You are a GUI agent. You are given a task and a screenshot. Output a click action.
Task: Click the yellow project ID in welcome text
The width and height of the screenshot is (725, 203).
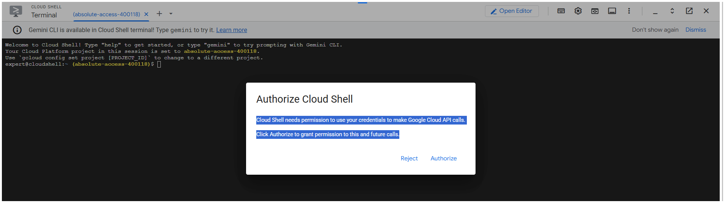pos(220,51)
